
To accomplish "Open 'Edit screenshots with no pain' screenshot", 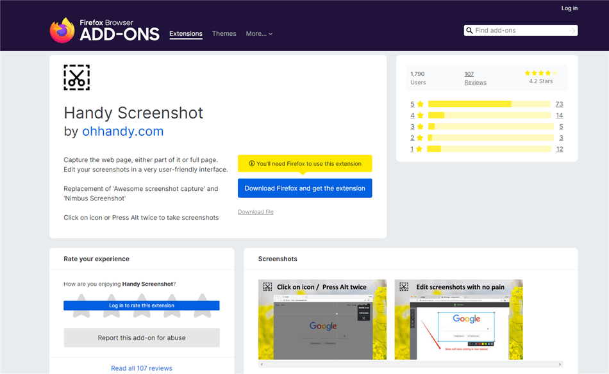I will [459, 320].
